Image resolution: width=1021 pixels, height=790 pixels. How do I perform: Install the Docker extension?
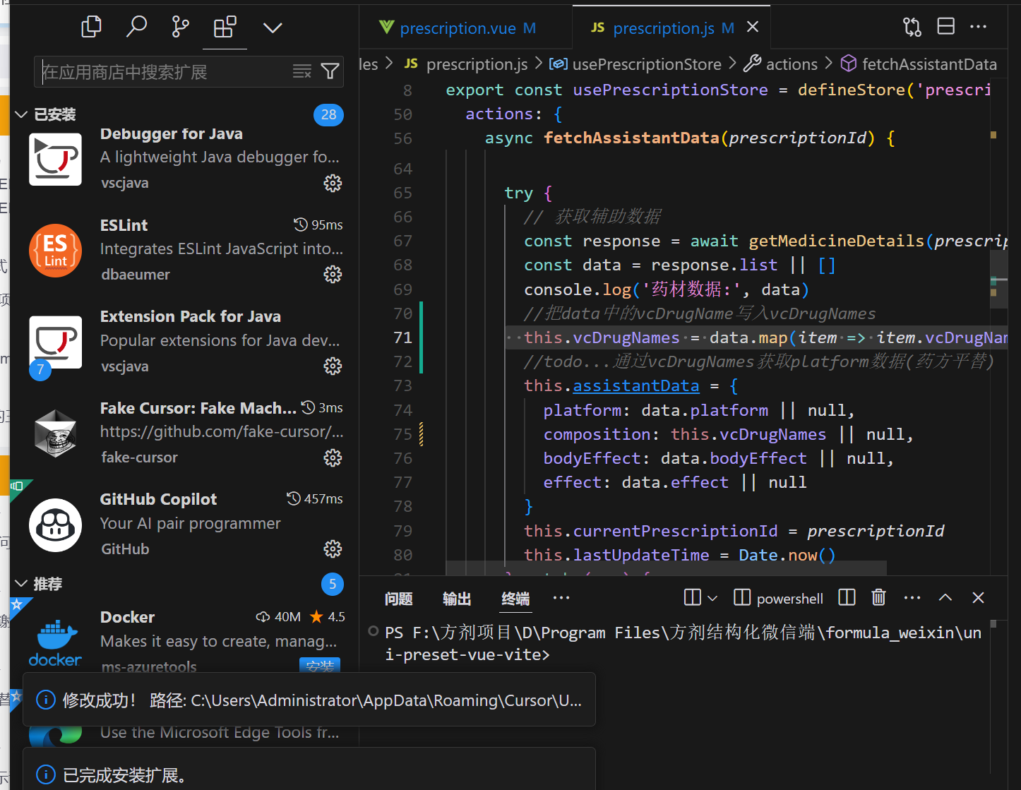320,665
